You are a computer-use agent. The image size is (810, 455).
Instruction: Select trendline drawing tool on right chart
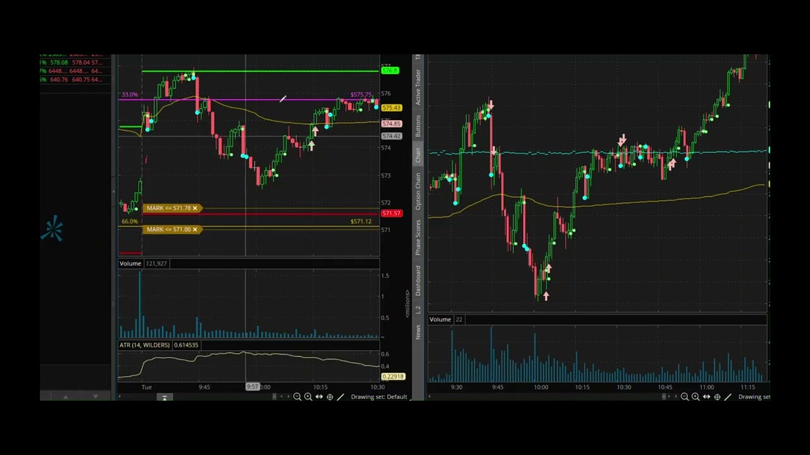728,397
